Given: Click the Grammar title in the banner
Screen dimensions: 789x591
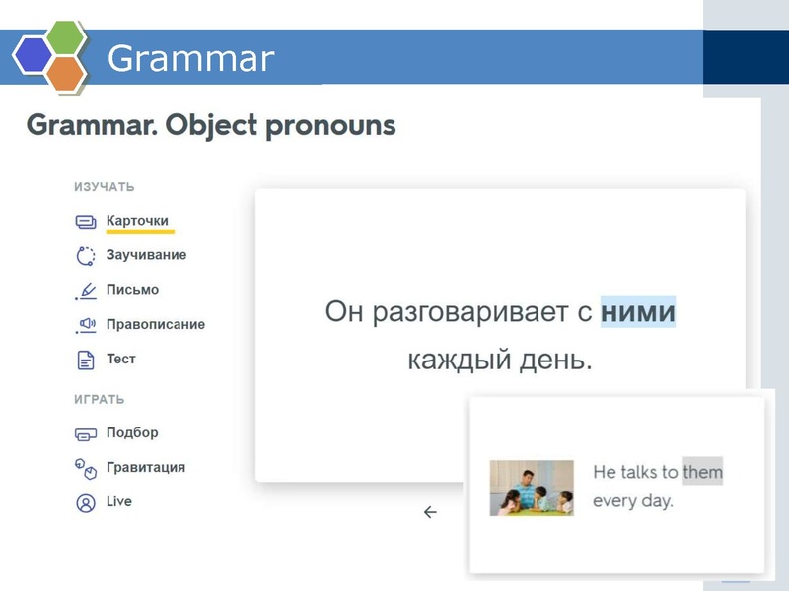Looking at the screenshot, I should click(x=192, y=59).
